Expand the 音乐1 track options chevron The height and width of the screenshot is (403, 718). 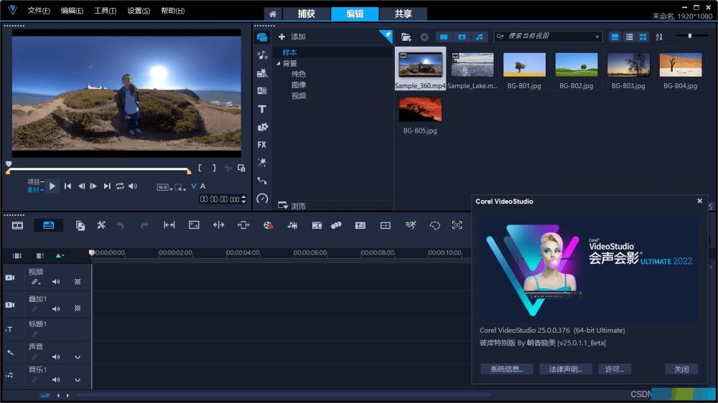tap(78, 380)
